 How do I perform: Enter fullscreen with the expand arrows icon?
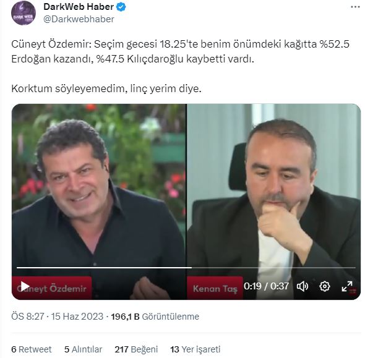pos(347,286)
